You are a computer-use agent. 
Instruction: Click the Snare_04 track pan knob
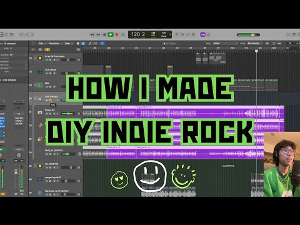pos(79,114)
